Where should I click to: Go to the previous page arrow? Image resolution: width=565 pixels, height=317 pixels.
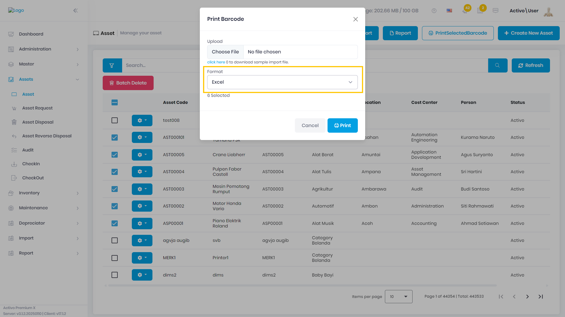coord(514,297)
